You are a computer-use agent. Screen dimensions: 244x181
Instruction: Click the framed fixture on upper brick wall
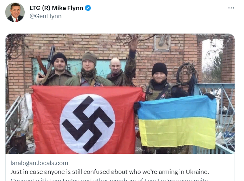click(x=162, y=43)
